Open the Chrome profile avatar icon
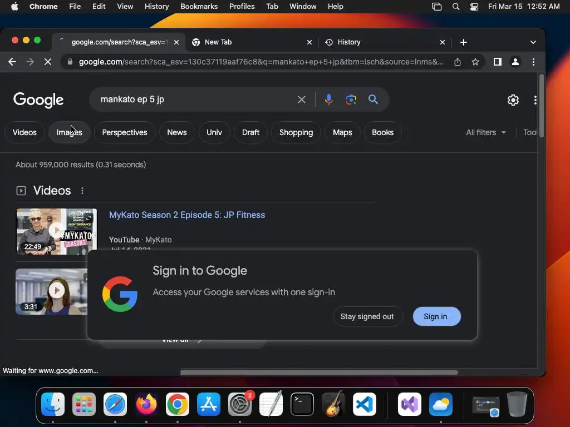 click(x=515, y=62)
